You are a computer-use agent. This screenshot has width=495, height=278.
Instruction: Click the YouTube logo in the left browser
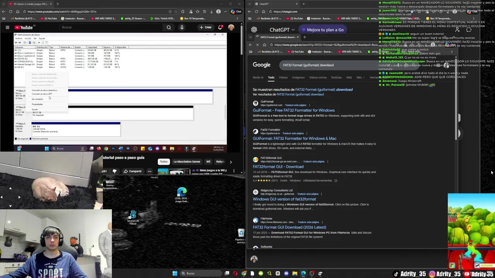(24, 27)
